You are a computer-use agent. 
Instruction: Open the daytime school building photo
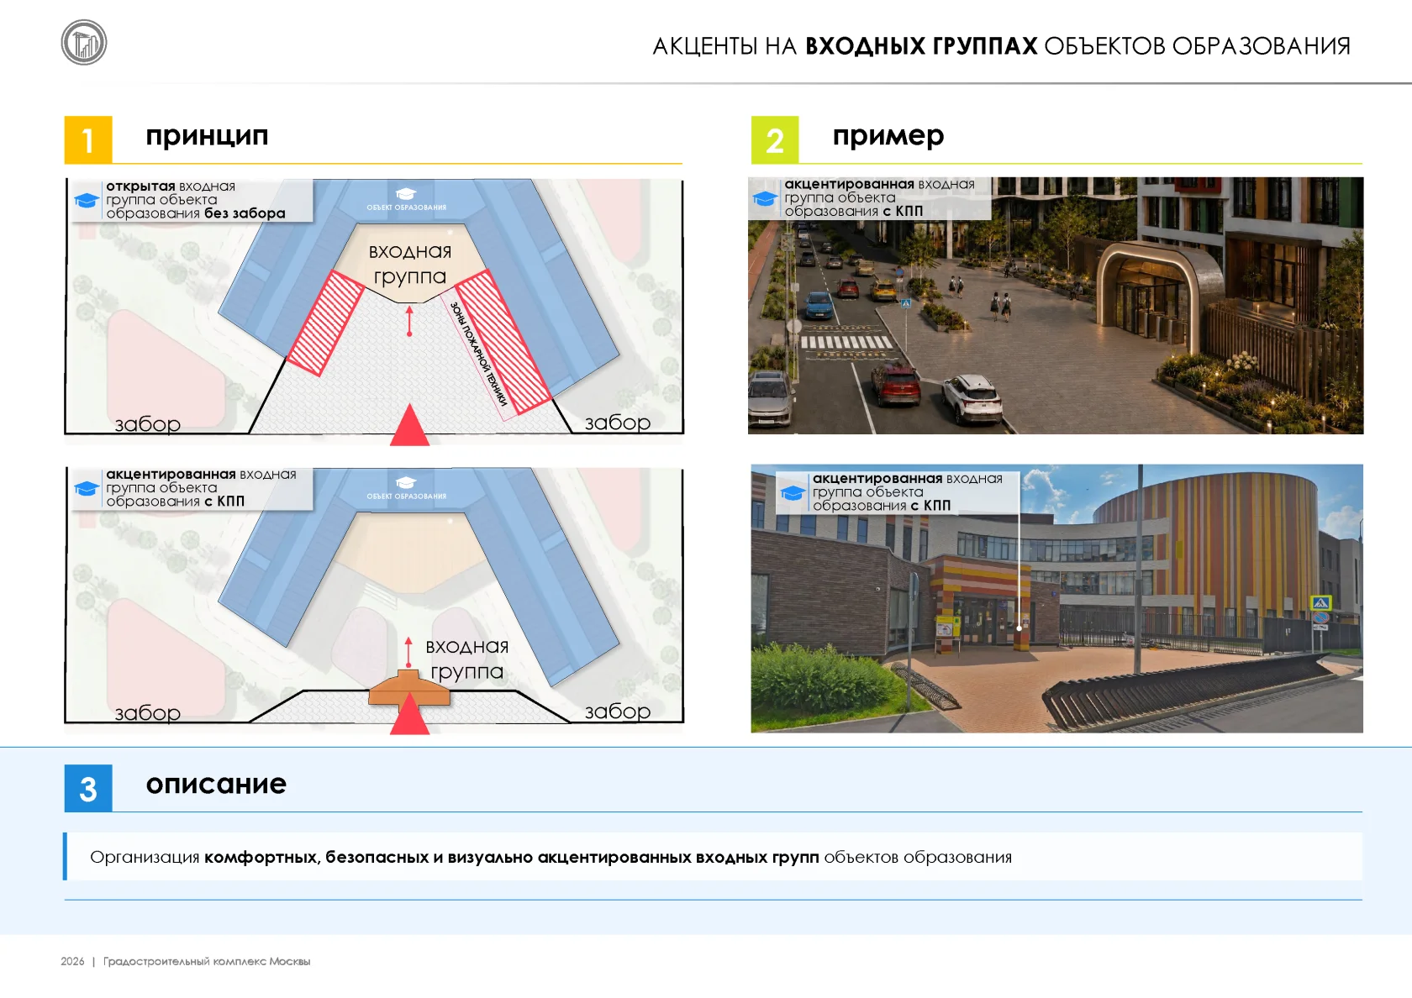1056,599
